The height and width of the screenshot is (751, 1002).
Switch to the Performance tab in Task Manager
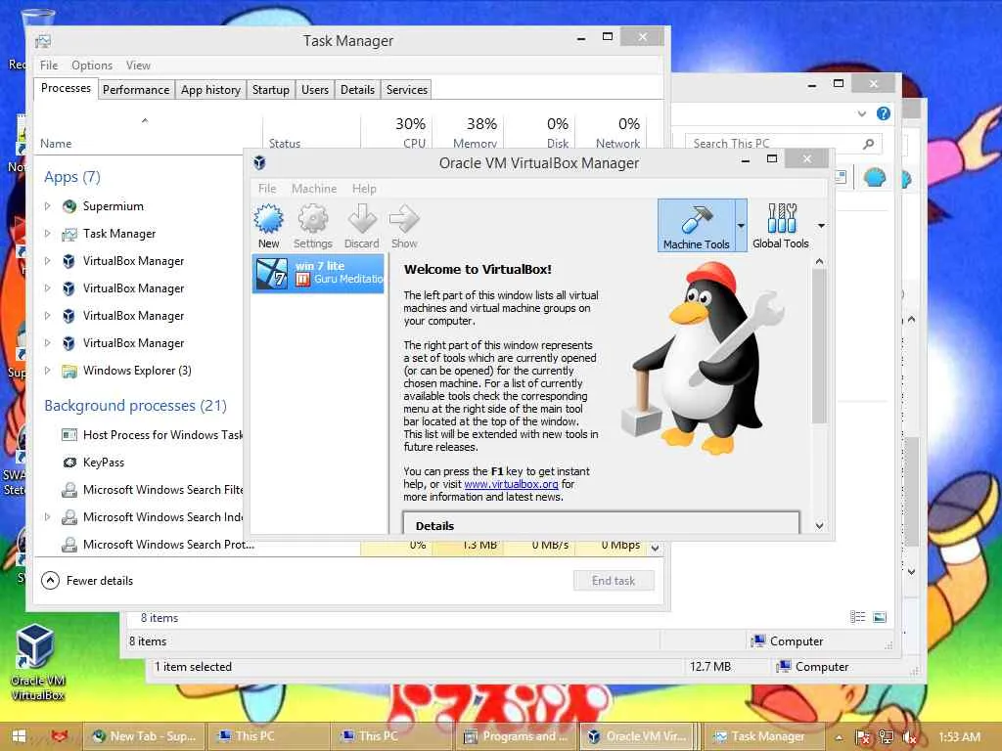(136, 89)
